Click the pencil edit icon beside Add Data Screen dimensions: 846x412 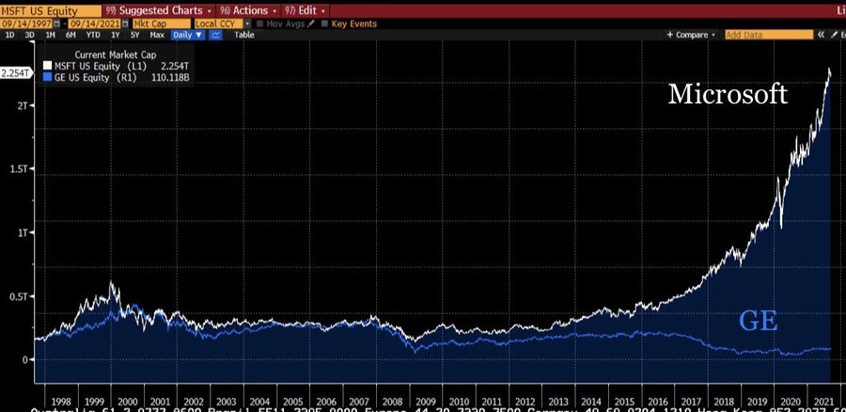tap(834, 34)
